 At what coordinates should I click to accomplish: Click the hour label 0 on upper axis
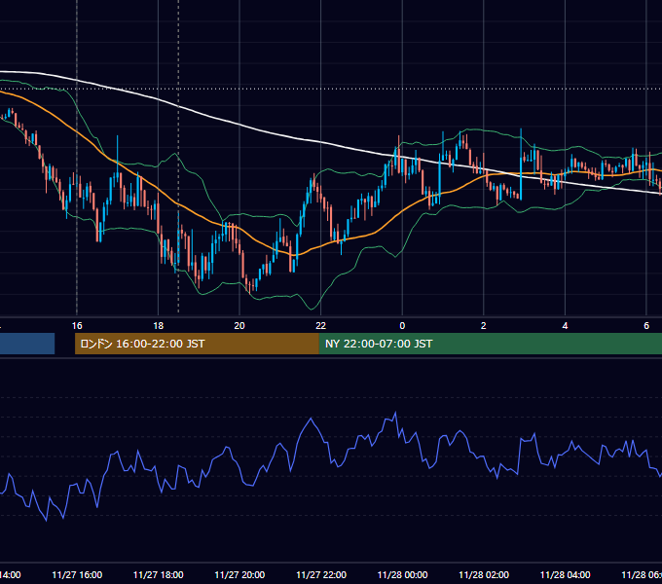[x=402, y=326]
